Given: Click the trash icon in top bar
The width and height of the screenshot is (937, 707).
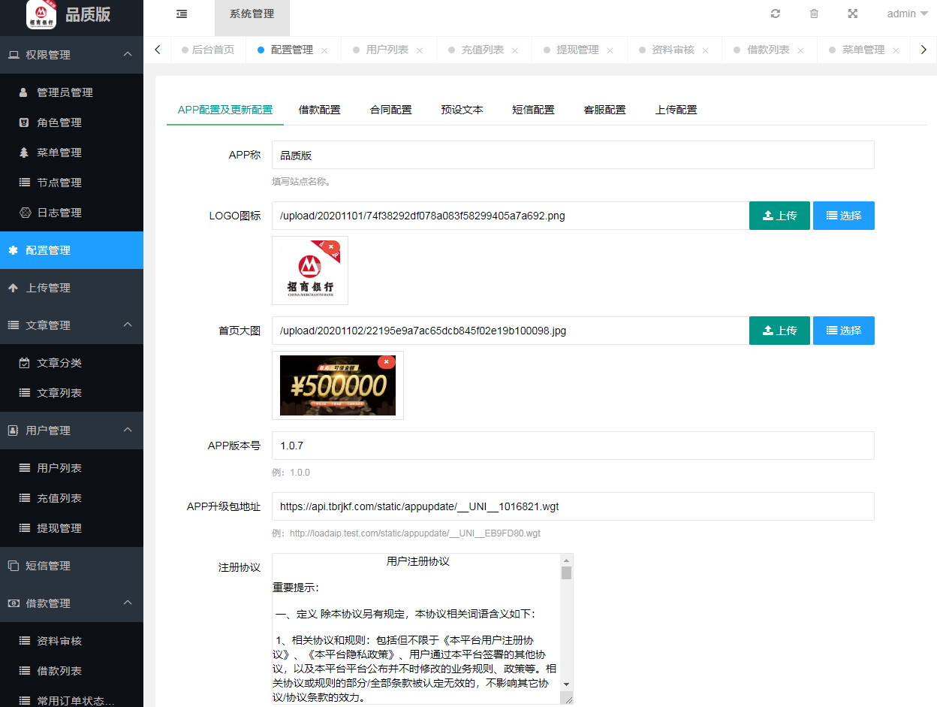Looking at the screenshot, I should coord(814,14).
